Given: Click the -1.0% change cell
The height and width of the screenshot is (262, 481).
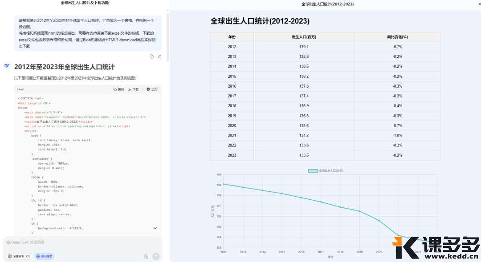Looking at the screenshot, I should [x=397, y=135].
